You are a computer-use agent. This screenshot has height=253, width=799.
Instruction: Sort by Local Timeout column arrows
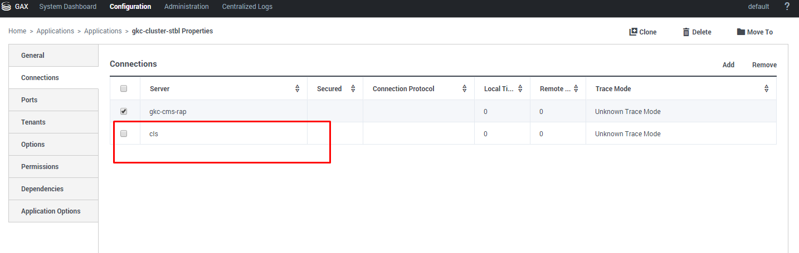(520, 89)
